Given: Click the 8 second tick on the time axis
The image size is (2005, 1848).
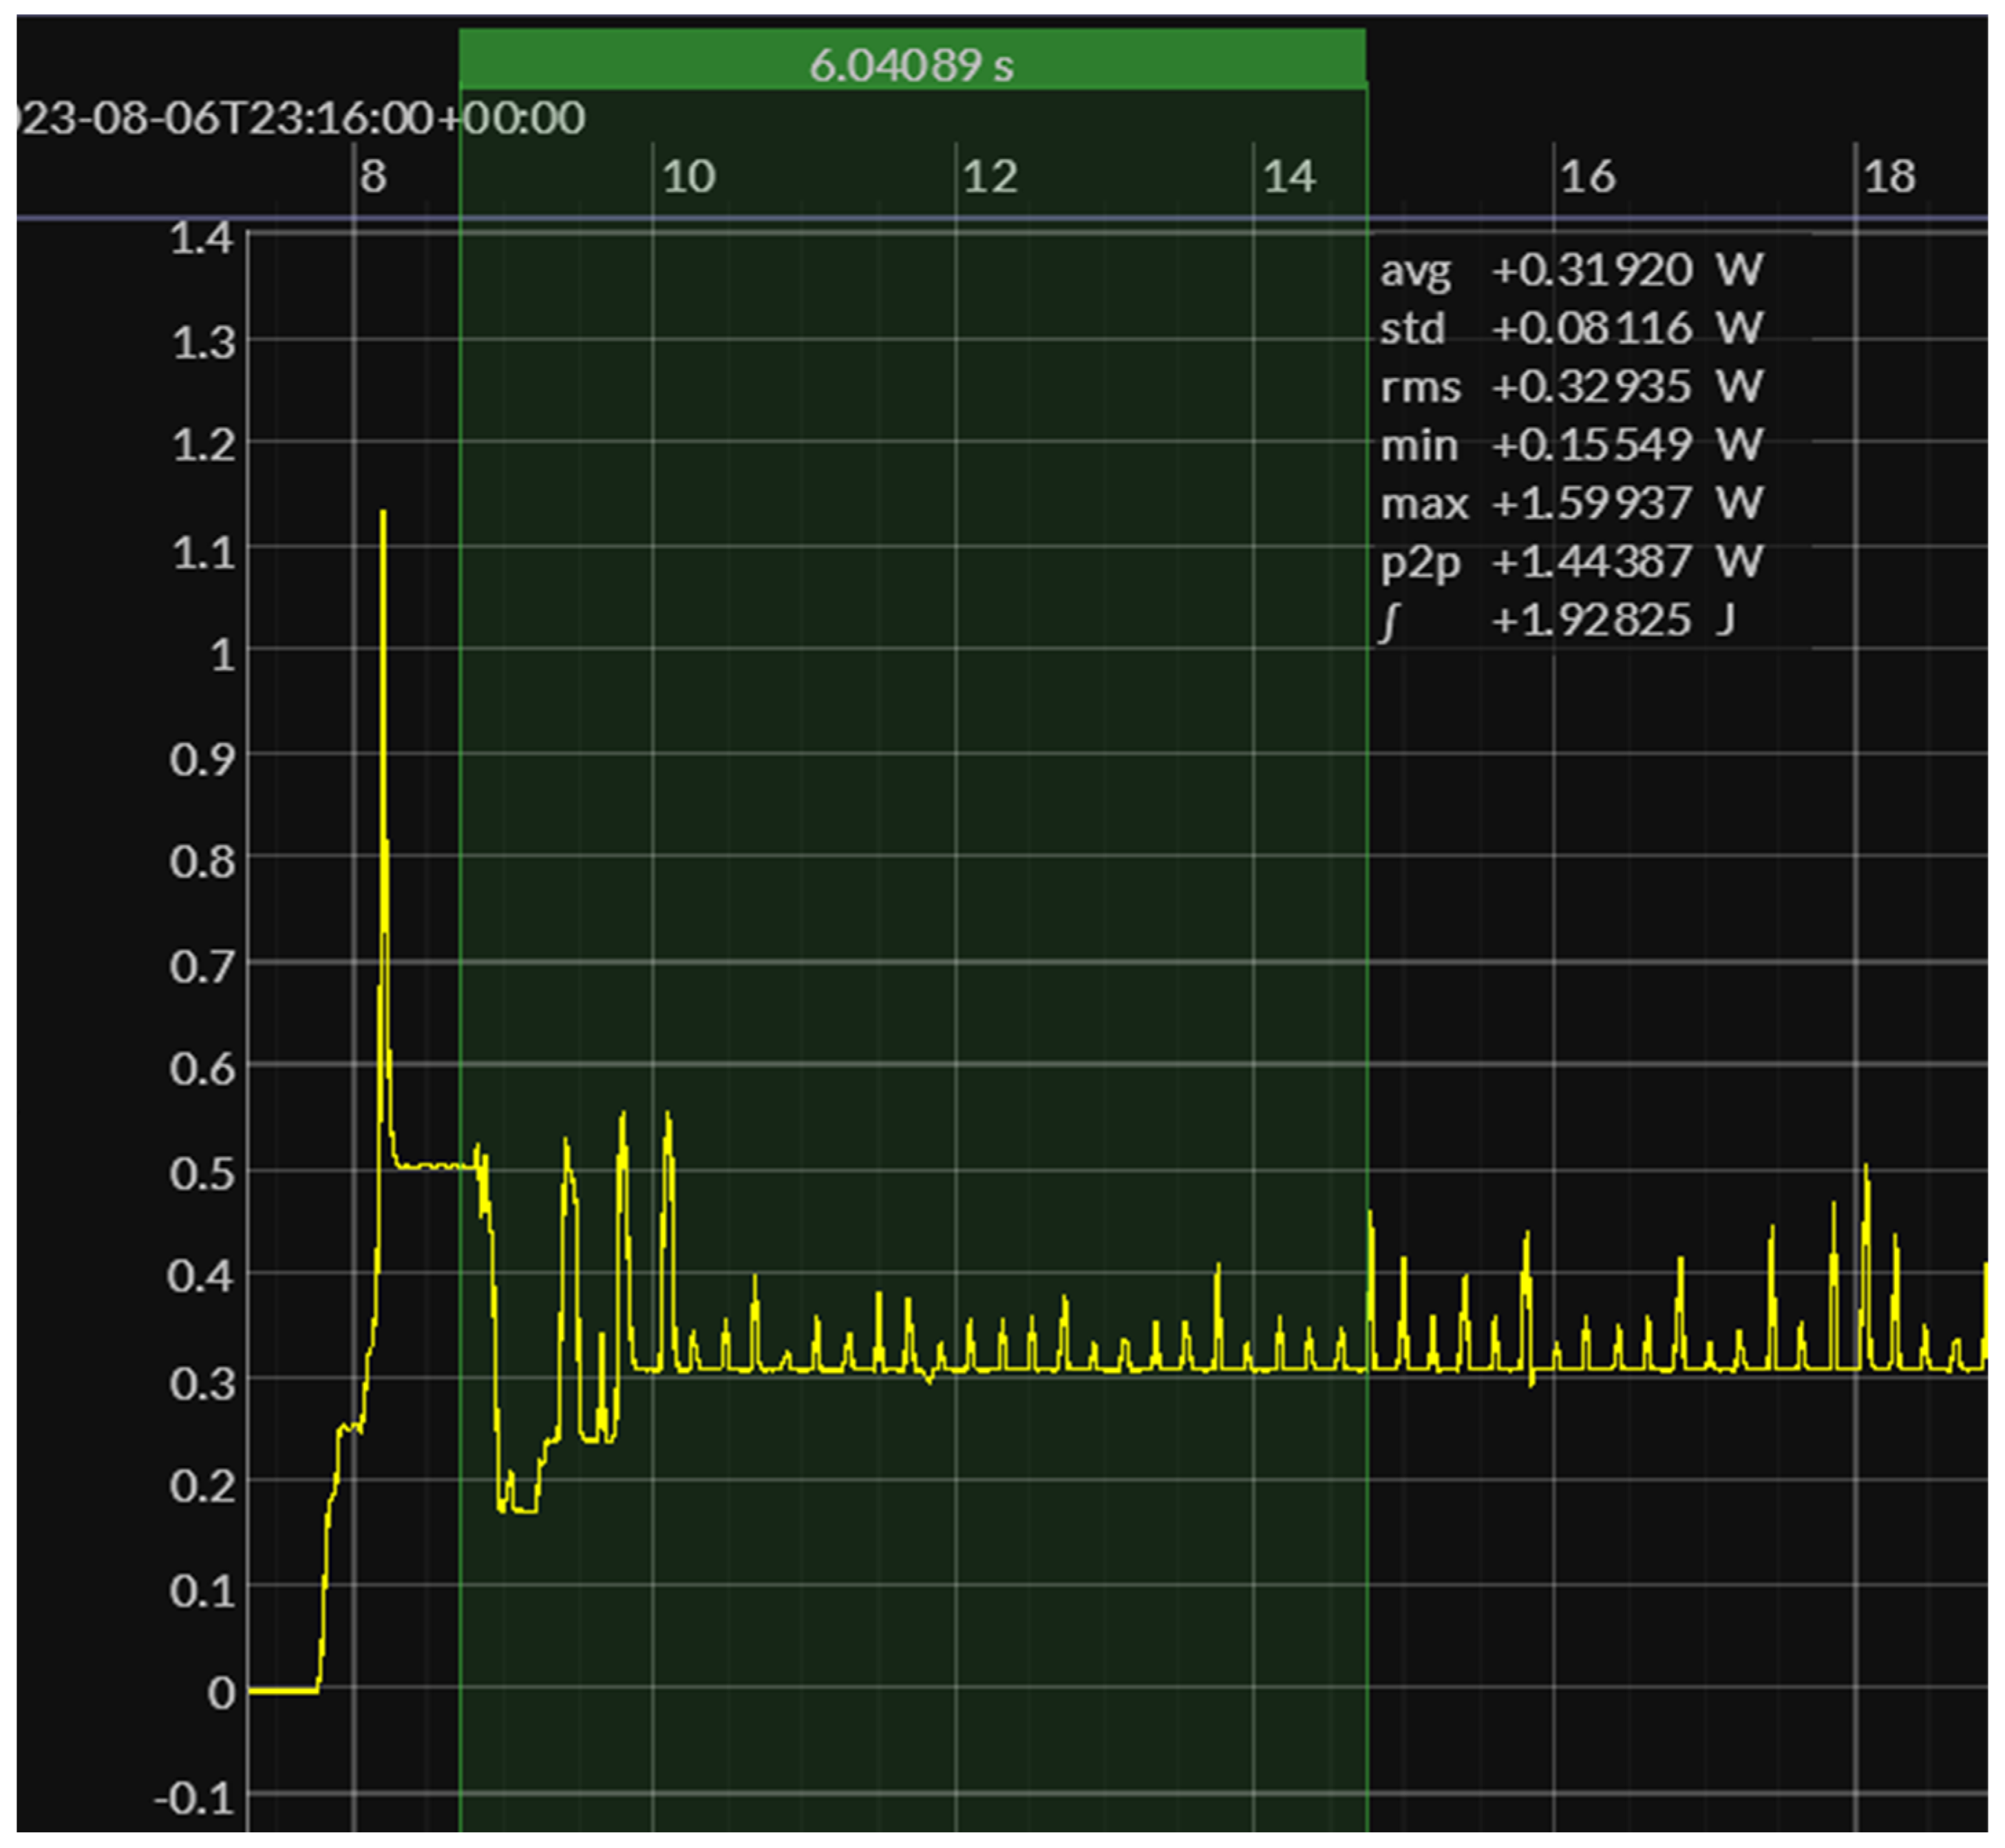Looking at the screenshot, I should click(x=372, y=177).
